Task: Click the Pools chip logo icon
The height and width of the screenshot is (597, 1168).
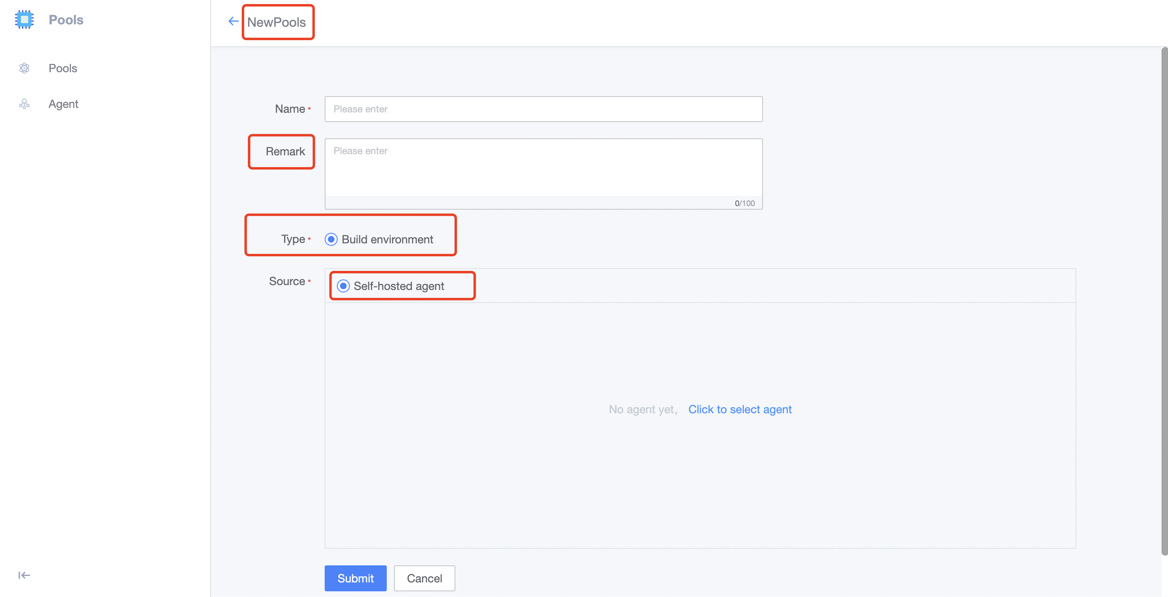Action: [24, 19]
